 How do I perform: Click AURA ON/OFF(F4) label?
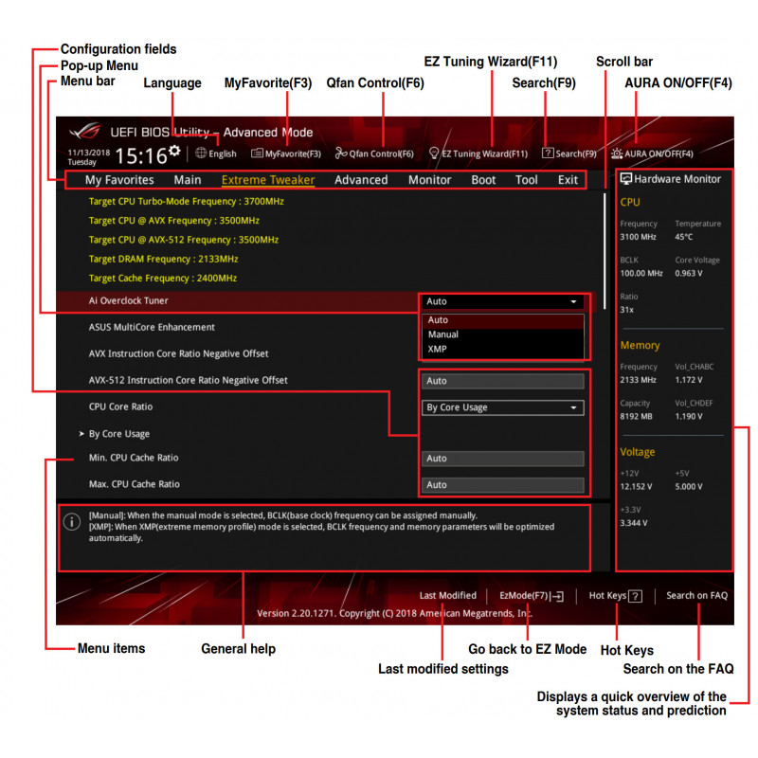coord(659,153)
